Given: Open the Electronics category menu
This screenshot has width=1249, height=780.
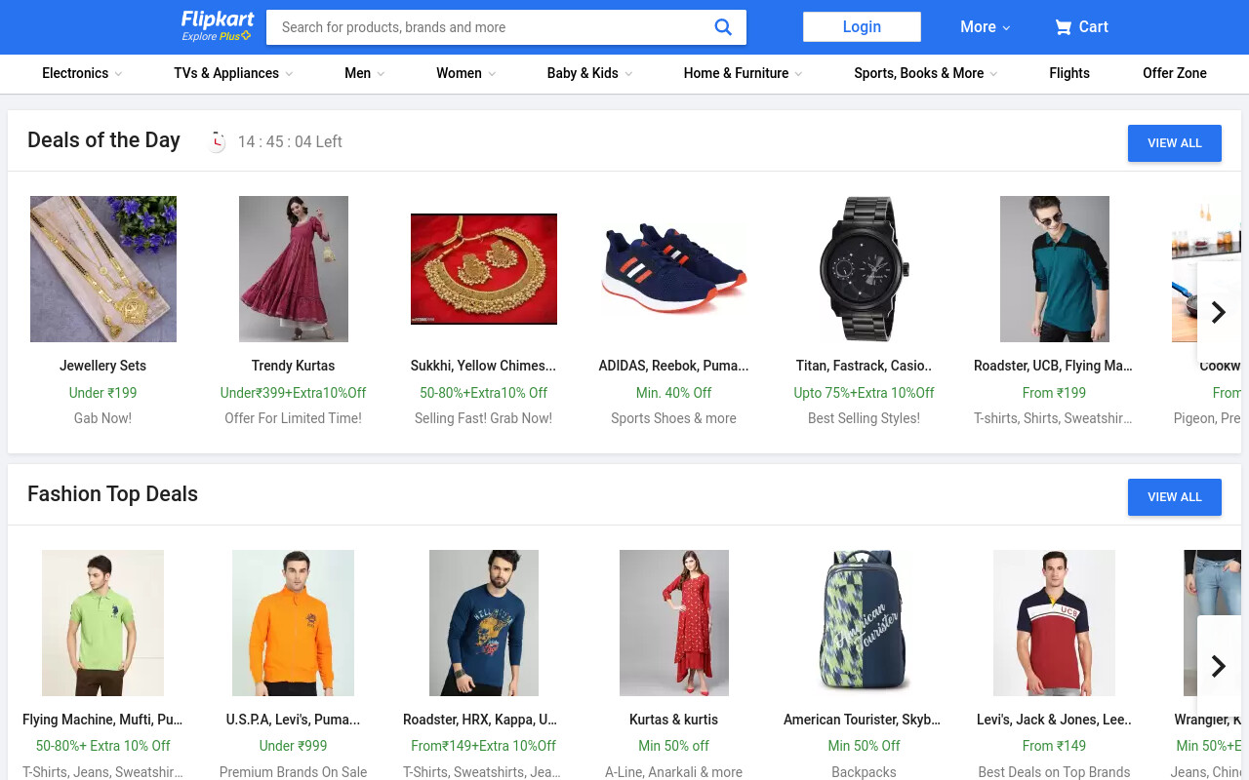Looking at the screenshot, I should click(82, 73).
